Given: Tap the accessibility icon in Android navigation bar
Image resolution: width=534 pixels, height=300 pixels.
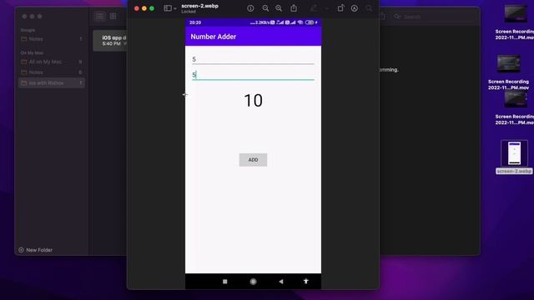Looking at the screenshot, I should coord(306,281).
